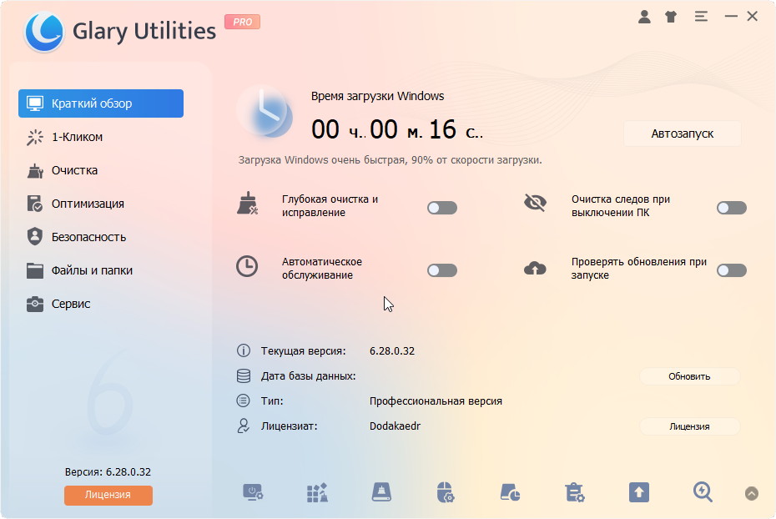Open the context menu manager mouse icon
Image resolution: width=776 pixels, height=519 pixels.
pyautogui.click(x=446, y=492)
